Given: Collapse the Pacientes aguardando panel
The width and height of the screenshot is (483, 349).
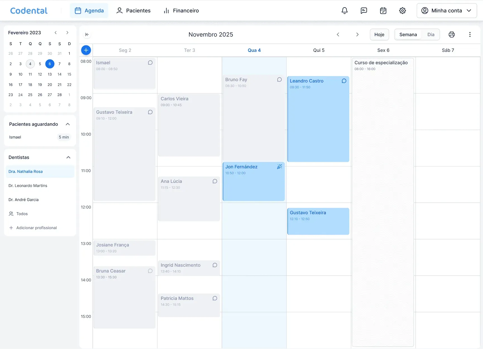Looking at the screenshot, I should pyautogui.click(x=68, y=124).
